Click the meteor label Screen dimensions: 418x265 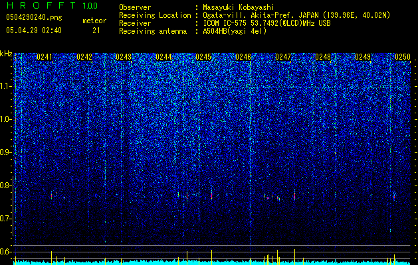(x=94, y=21)
